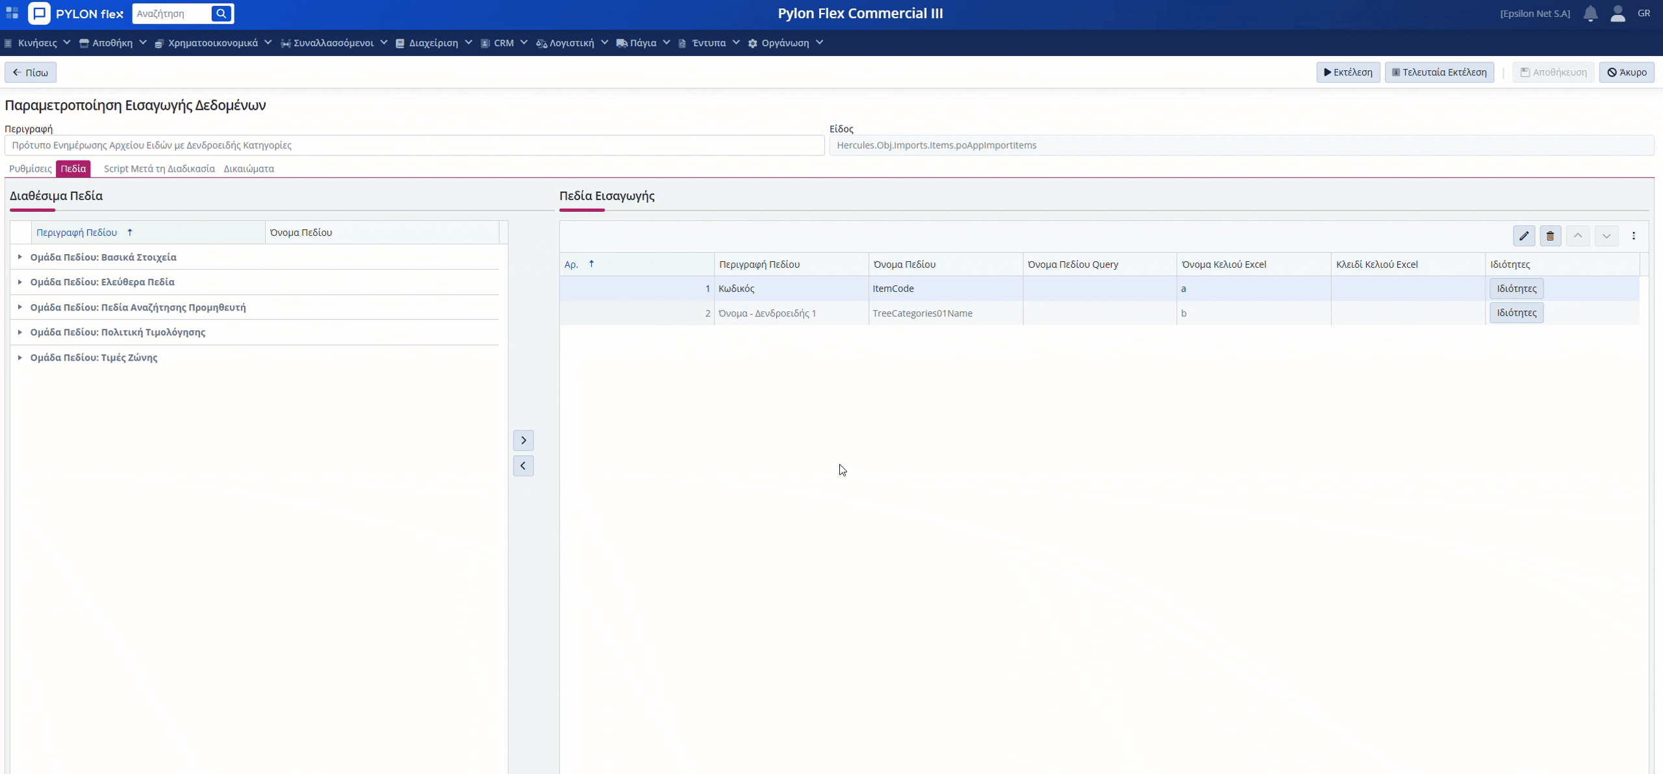Click the delete trash icon

click(1551, 236)
